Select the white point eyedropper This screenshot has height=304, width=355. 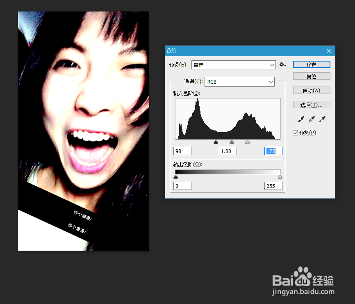(322, 119)
